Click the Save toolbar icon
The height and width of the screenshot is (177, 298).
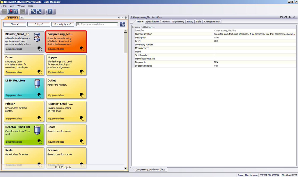pyautogui.click(x=5, y=11)
